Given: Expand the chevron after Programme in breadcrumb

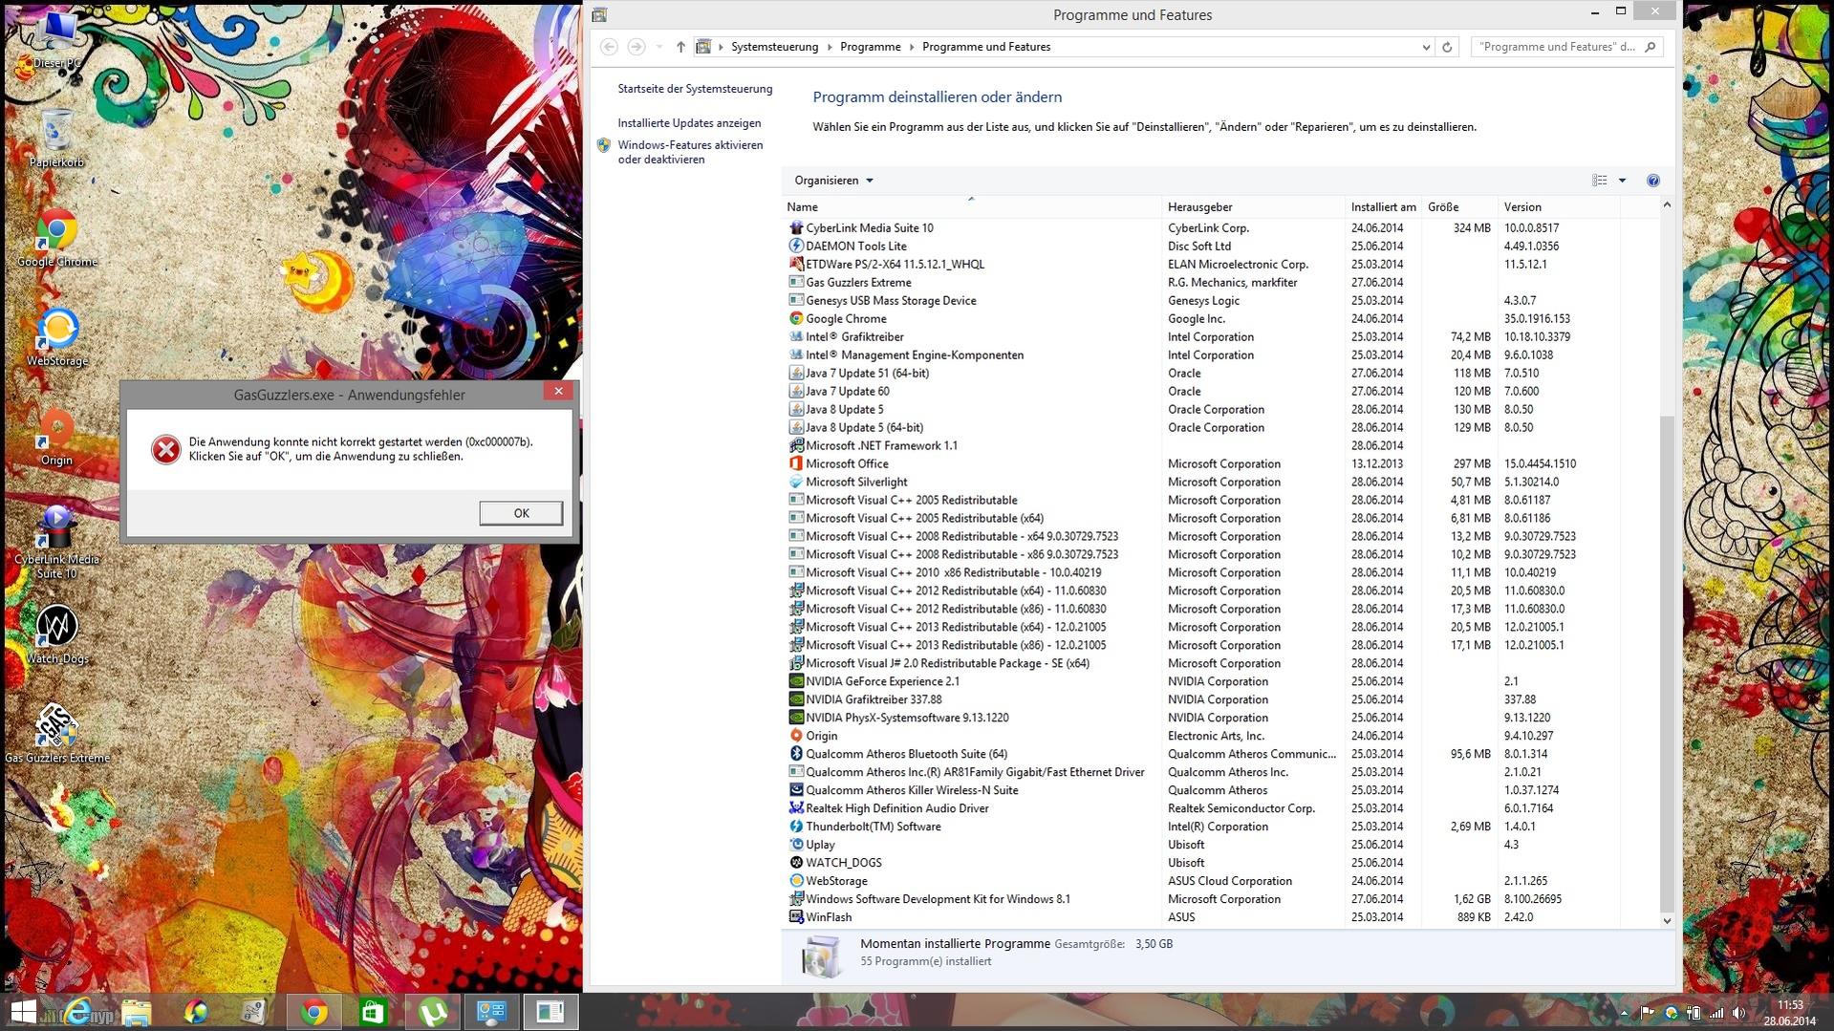Looking at the screenshot, I should coord(912,47).
